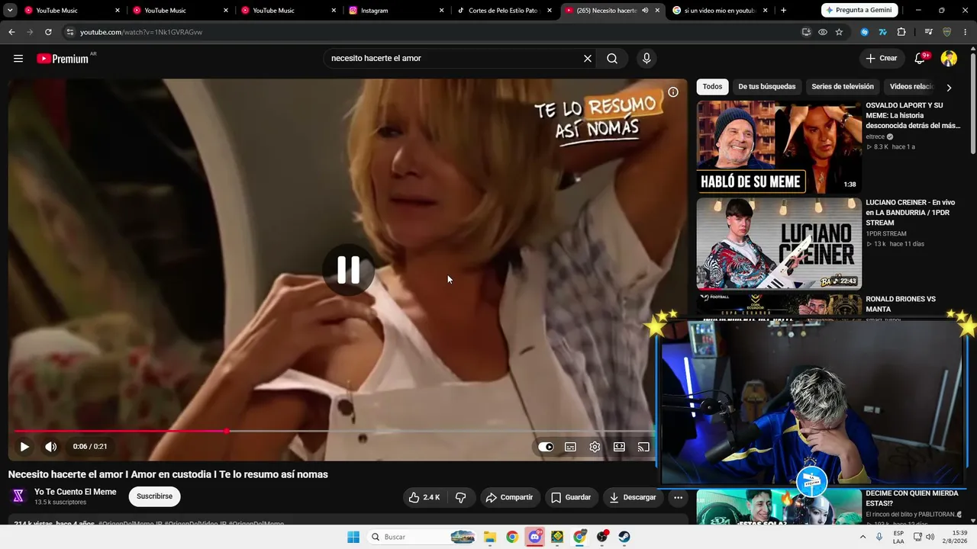Open the player settings gear
Screen dimensions: 977x549
coord(595,447)
